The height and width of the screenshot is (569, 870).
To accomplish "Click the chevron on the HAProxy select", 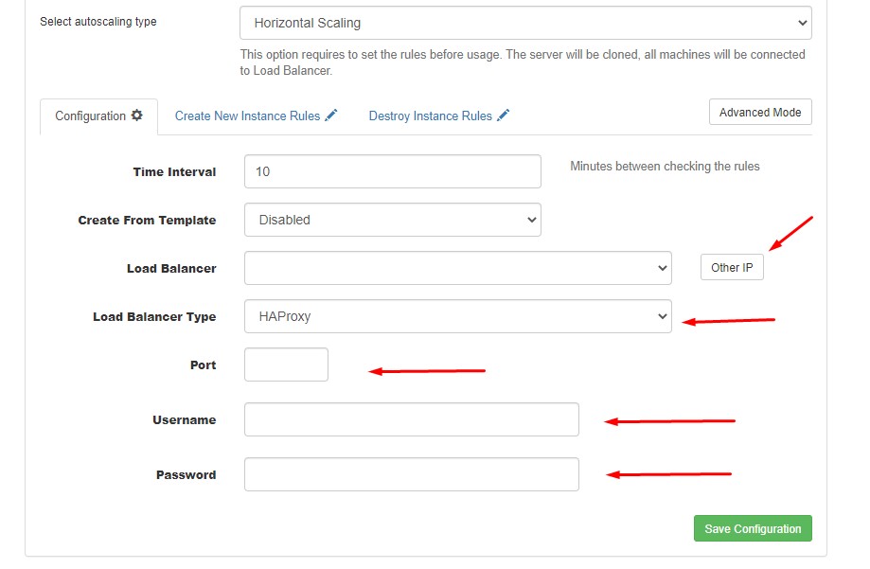I will (x=663, y=316).
